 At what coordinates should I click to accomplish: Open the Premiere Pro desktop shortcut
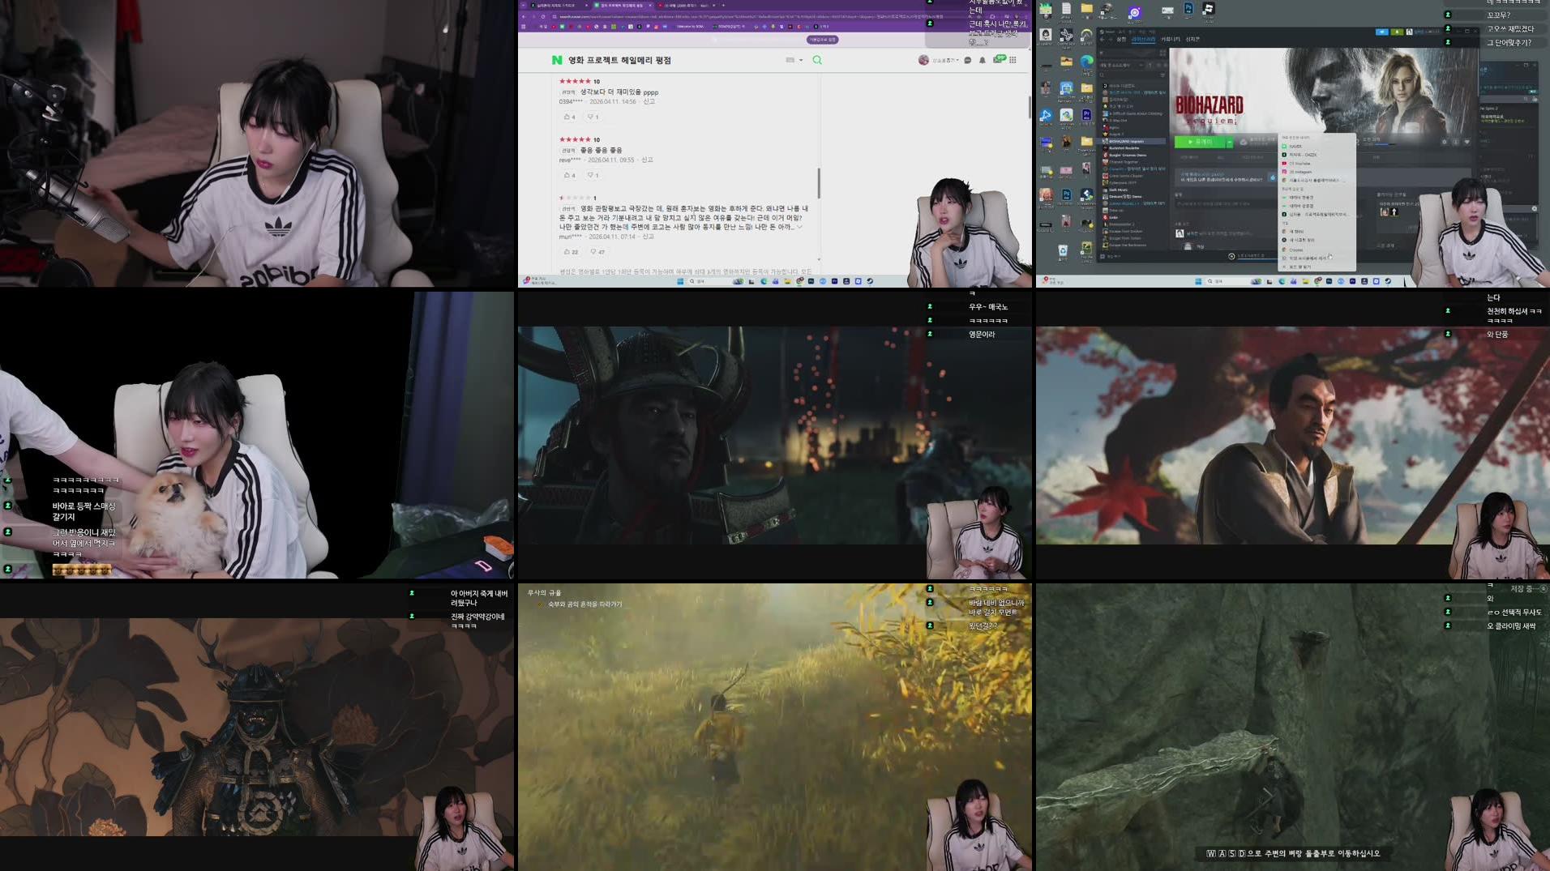1086,117
